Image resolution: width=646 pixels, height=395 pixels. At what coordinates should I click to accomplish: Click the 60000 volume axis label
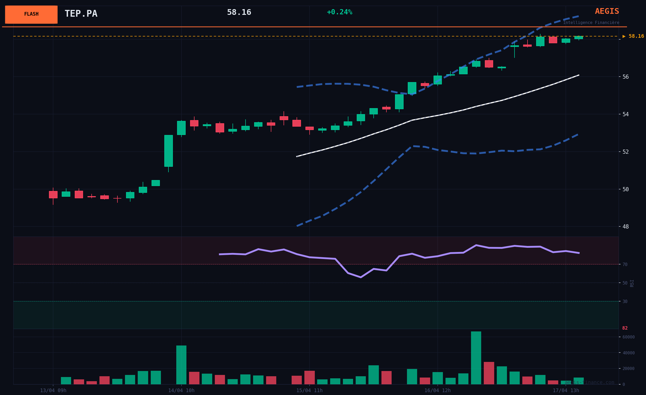coord(628,337)
